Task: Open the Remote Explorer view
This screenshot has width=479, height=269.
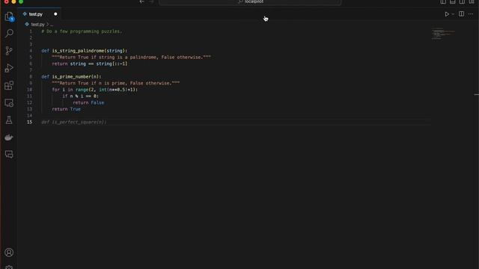Action: tap(9, 103)
